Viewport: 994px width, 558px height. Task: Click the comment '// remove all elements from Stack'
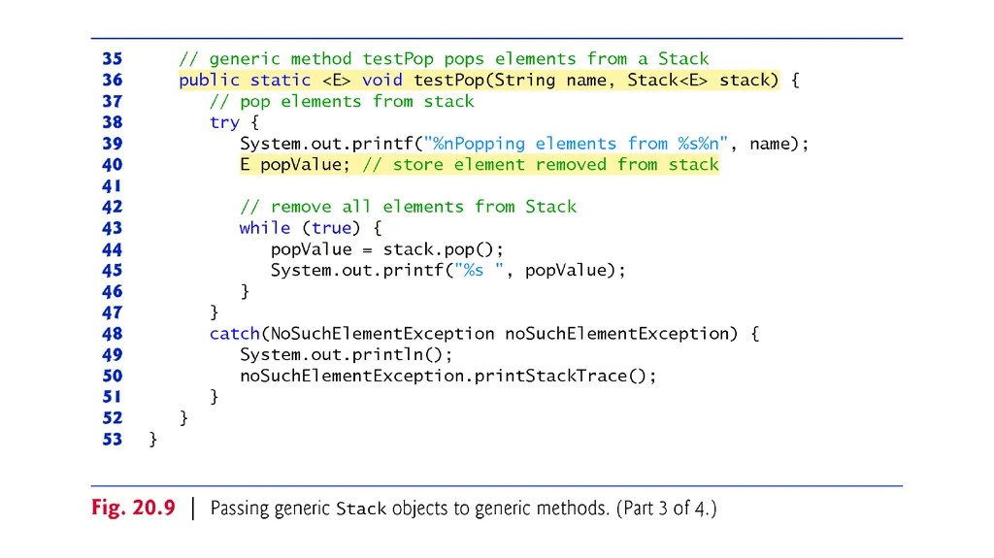coord(409,207)
